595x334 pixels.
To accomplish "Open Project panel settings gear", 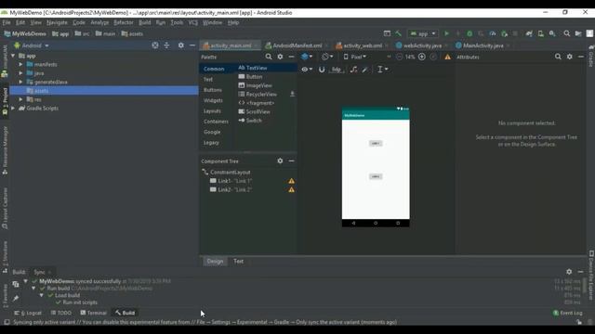I will pos(181,45).
